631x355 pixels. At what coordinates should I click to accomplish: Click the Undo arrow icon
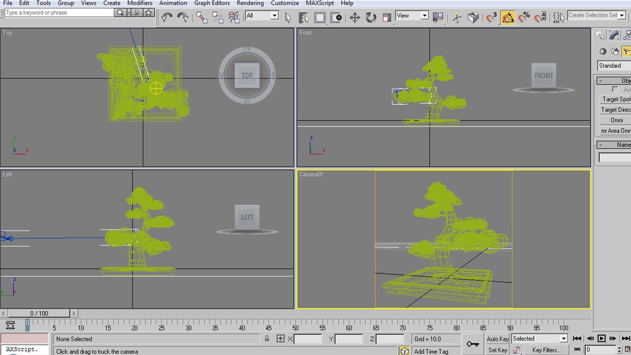[167, 17]
